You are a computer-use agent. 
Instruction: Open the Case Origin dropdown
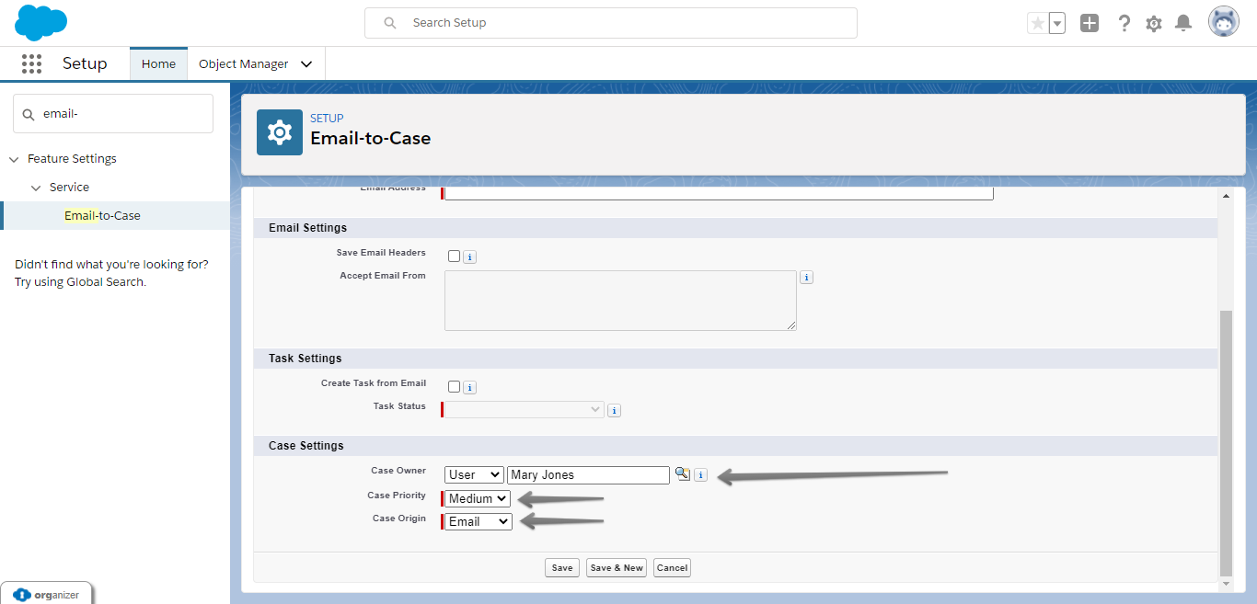coord(477,521)
